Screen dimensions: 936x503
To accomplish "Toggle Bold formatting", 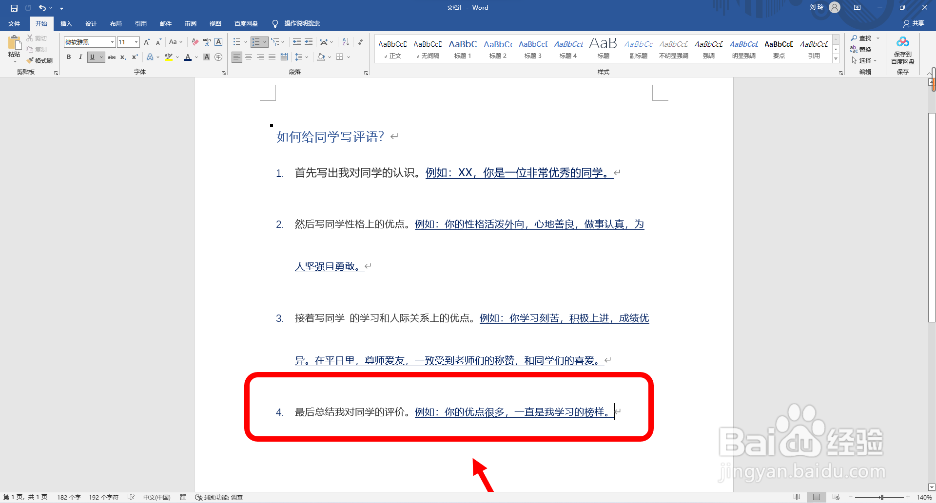I will [69, 57].
